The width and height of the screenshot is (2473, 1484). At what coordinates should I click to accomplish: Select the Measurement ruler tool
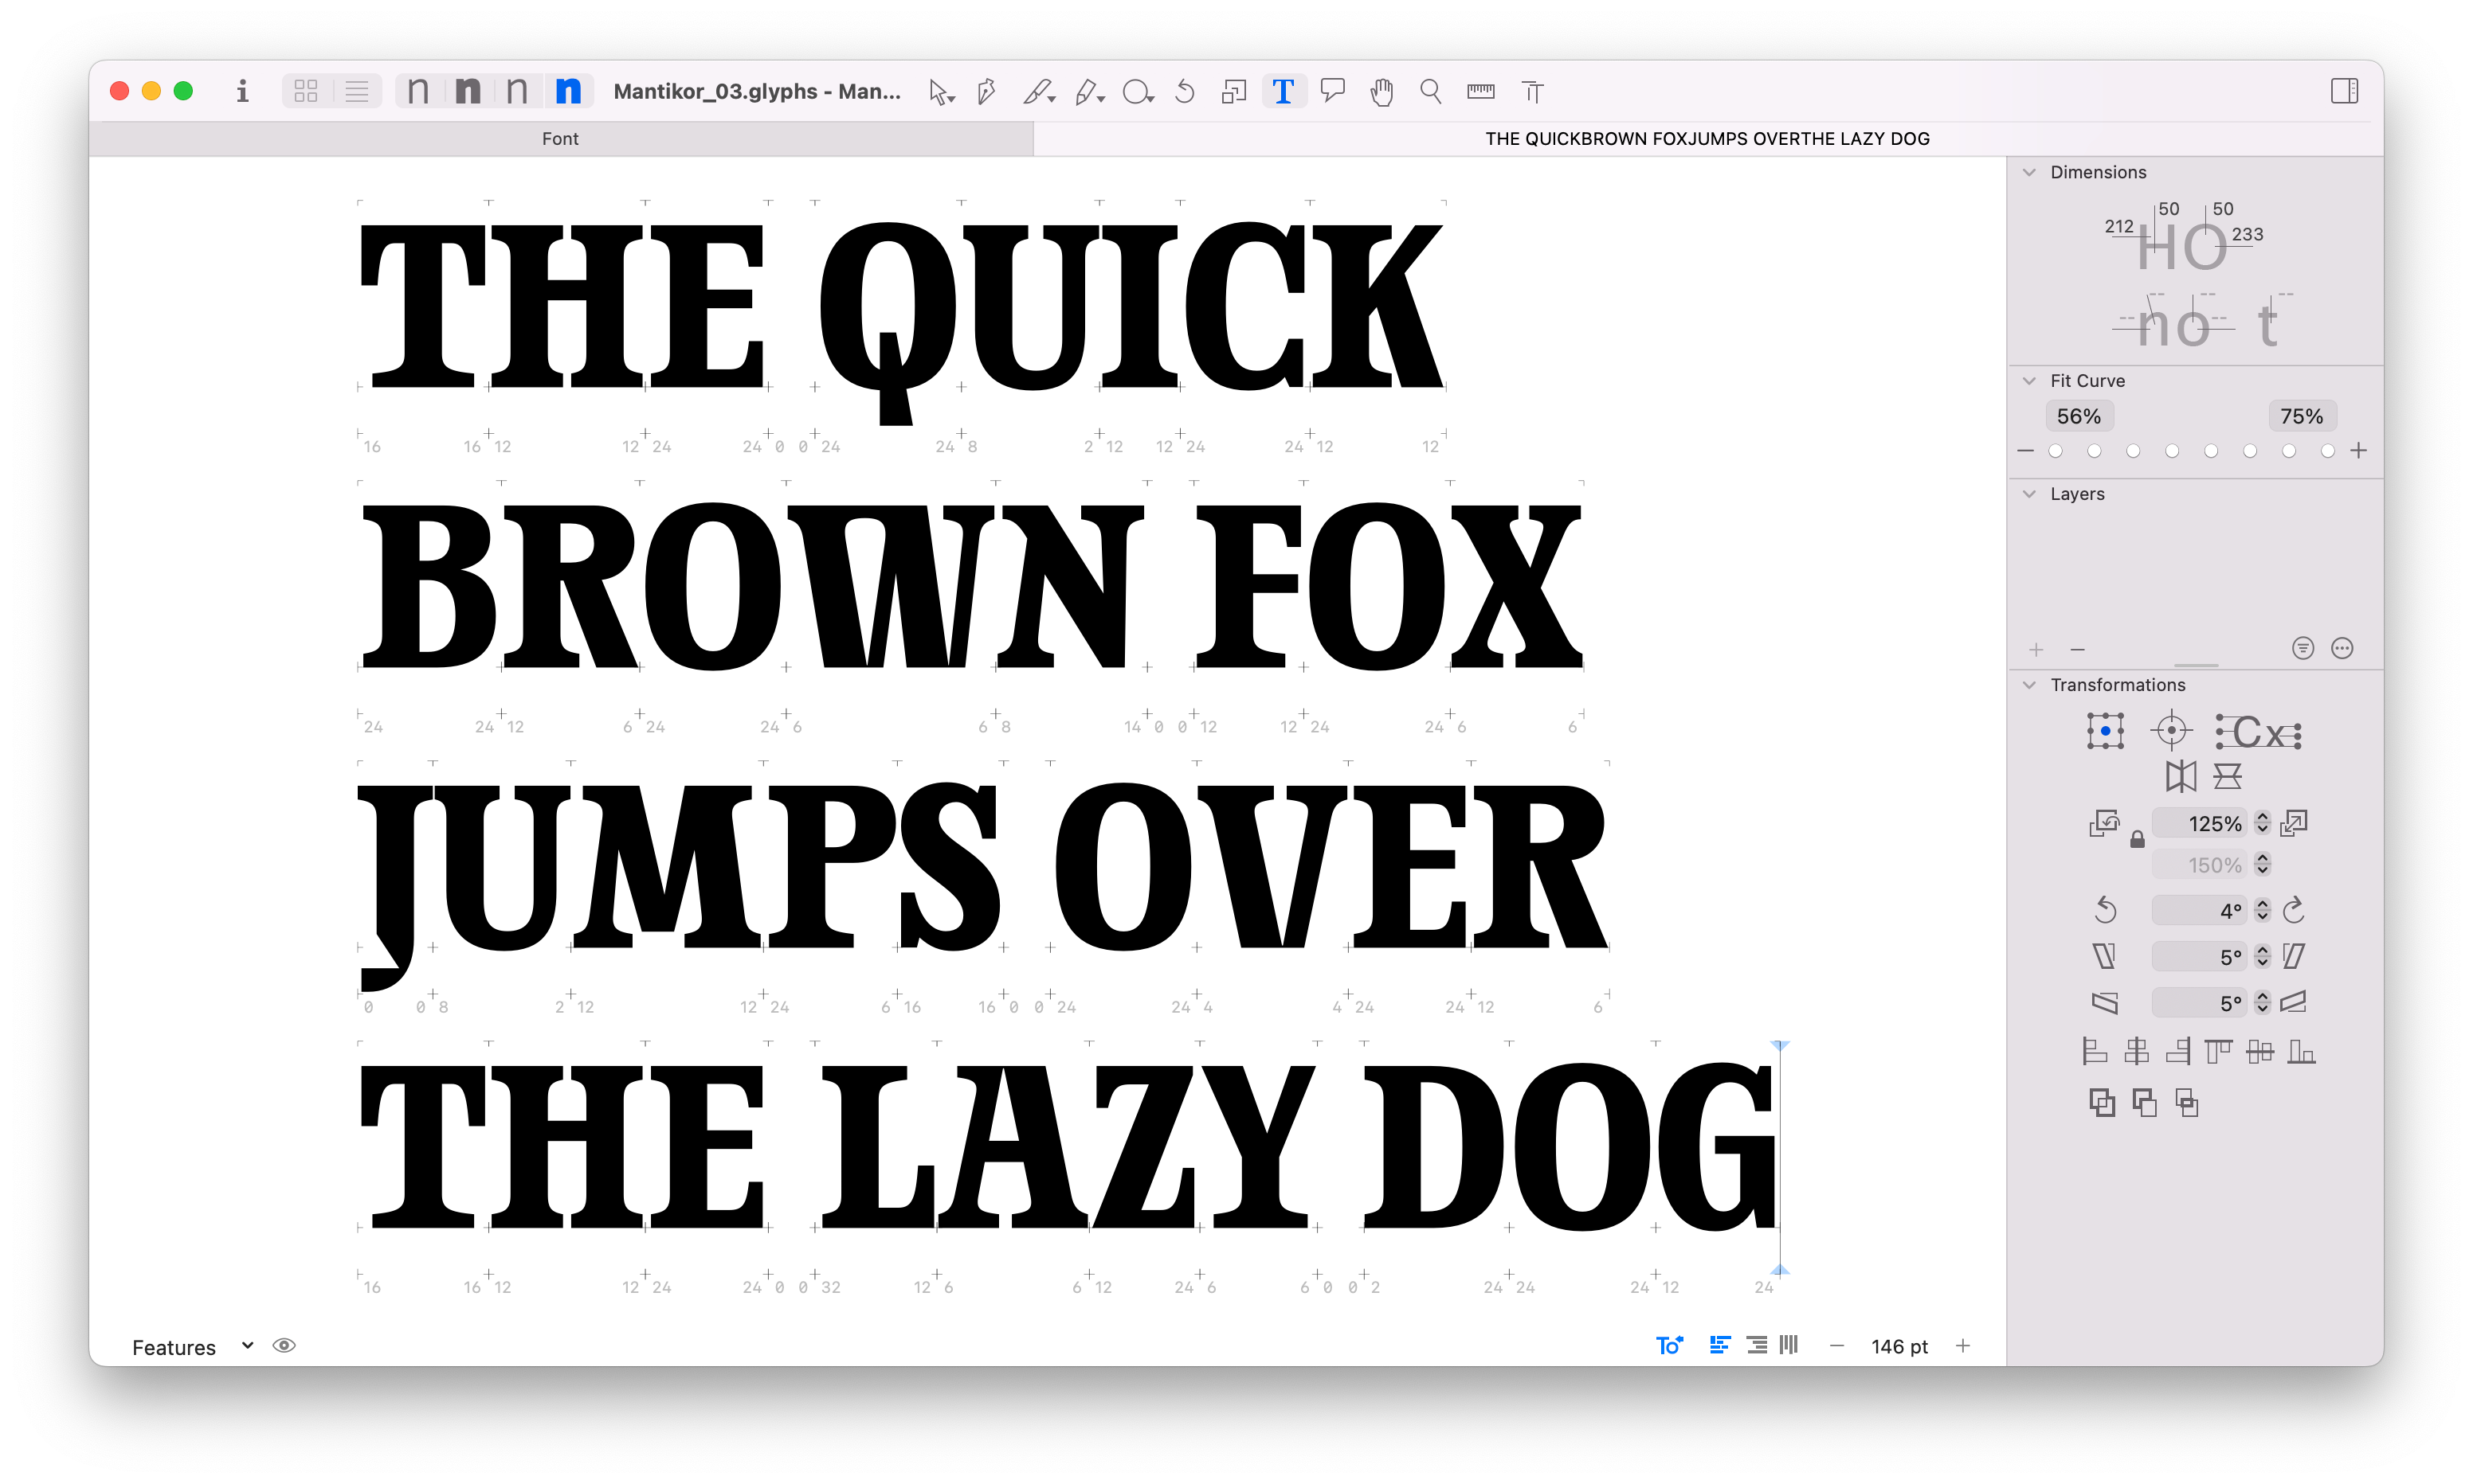coord(1480,92)
